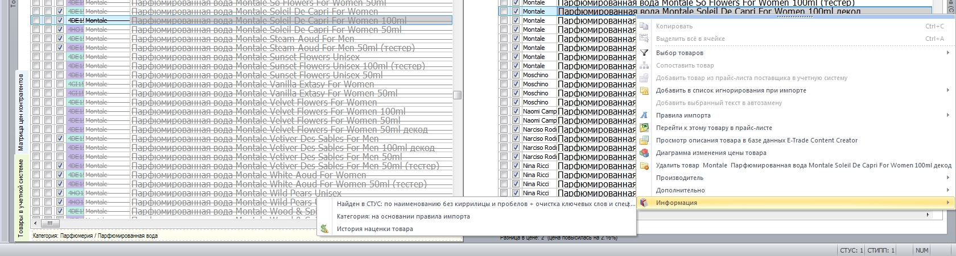Uncheck checked box in Steam Aoud 50ml (тестер) row

[60, 48]
